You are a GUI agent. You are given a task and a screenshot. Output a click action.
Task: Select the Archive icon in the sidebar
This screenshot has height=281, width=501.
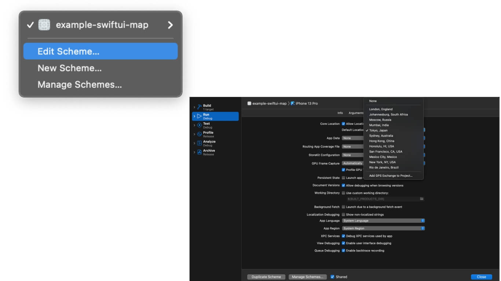click(x=200, y=152)
